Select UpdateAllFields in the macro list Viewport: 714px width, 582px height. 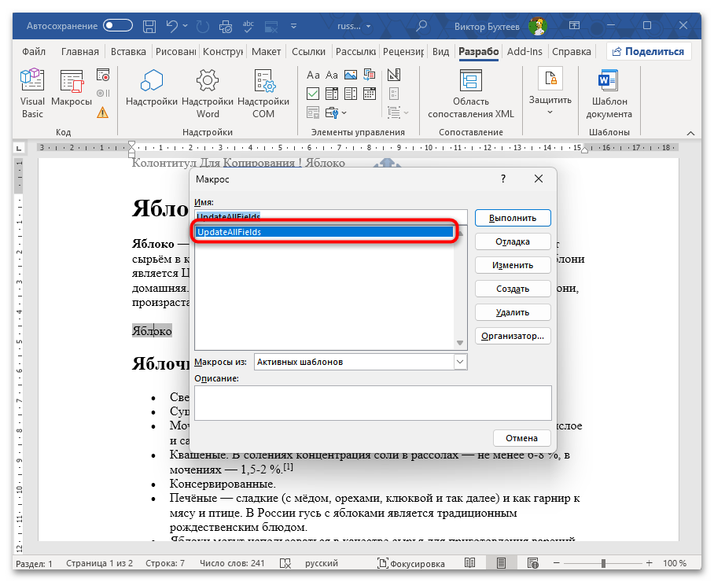[325, 232]
